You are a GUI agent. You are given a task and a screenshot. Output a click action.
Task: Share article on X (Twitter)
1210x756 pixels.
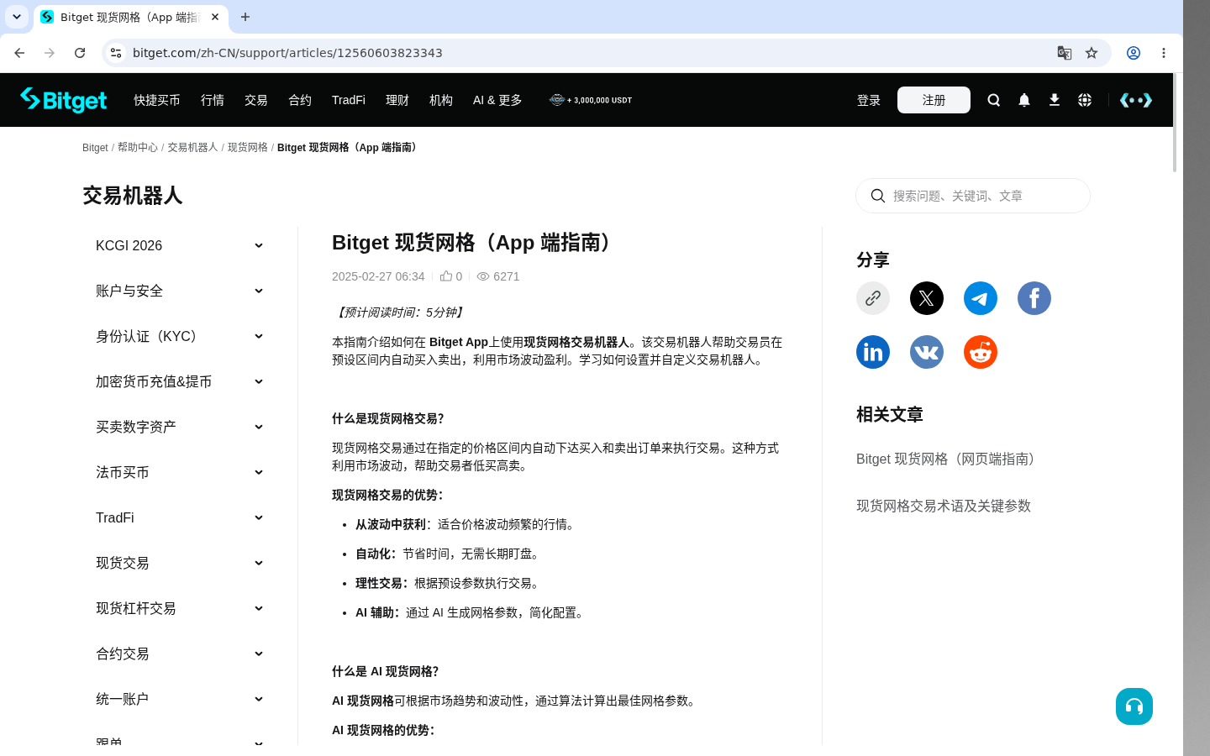pos(927,298)
